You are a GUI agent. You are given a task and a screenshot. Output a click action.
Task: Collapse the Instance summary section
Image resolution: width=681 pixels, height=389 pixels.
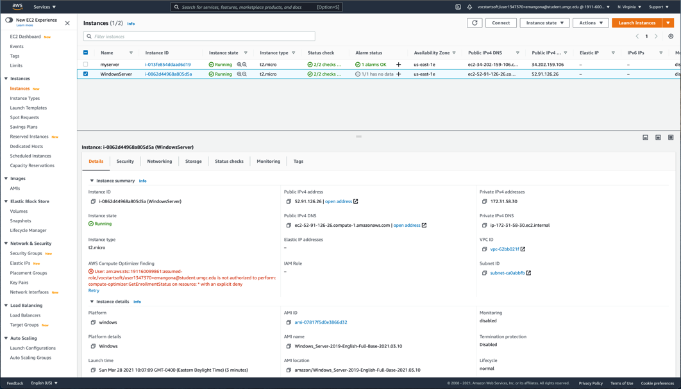pos(92,181)
